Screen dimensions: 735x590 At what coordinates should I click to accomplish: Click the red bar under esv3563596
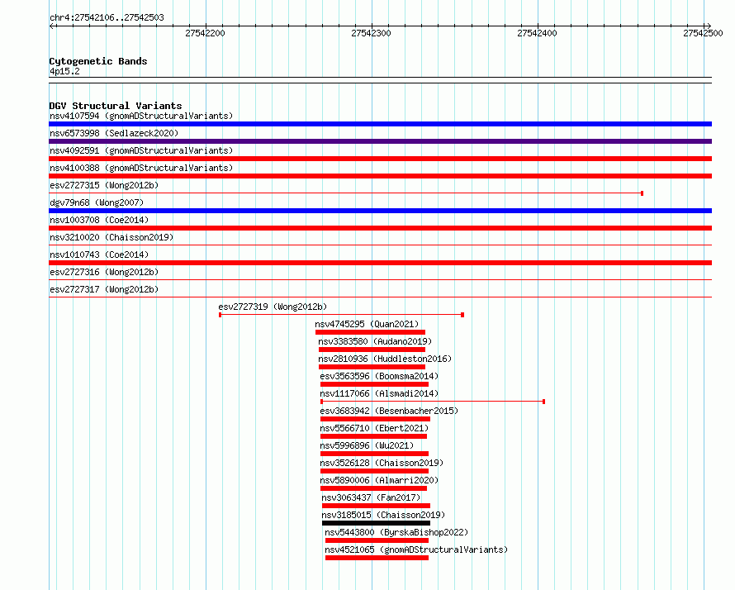[x=375, y=384]
